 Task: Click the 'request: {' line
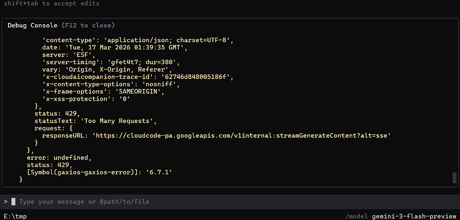click(x=53, y=128)
